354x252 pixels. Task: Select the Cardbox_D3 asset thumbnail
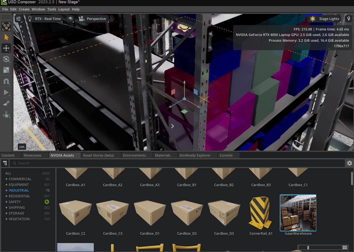click(224, 213)
